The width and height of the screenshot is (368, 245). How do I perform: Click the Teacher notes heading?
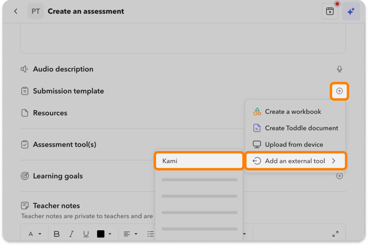57,205
